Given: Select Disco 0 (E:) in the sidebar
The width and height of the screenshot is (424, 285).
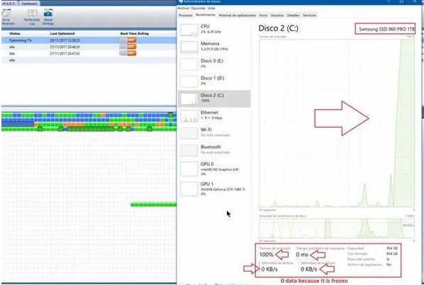Looking at the screenshot, I should click(x=214, y=64).
